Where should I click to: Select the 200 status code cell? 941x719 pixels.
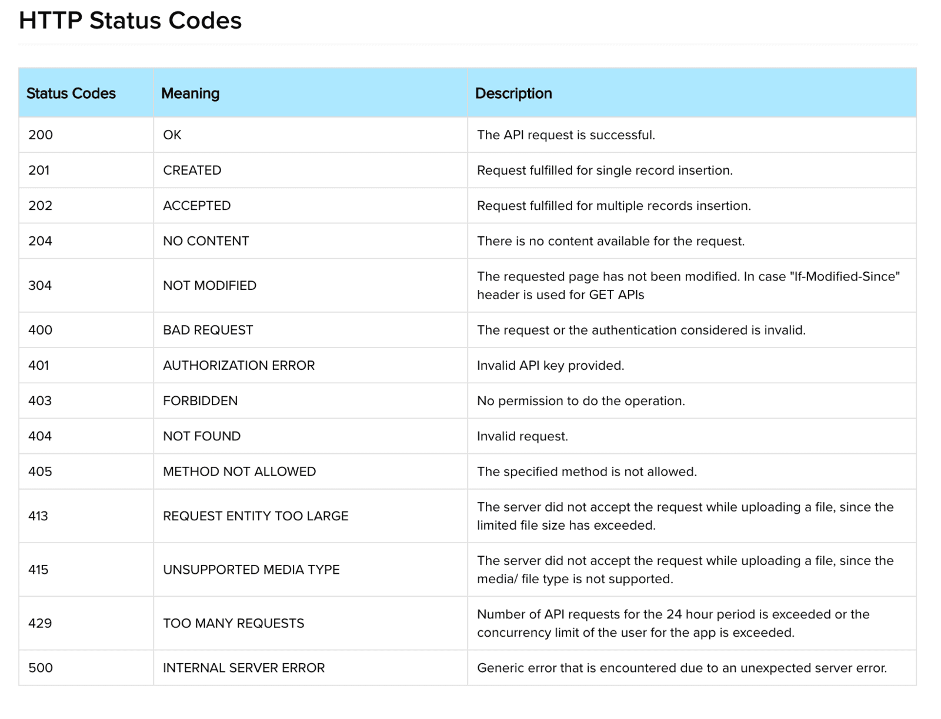click(x=41, y=135)
